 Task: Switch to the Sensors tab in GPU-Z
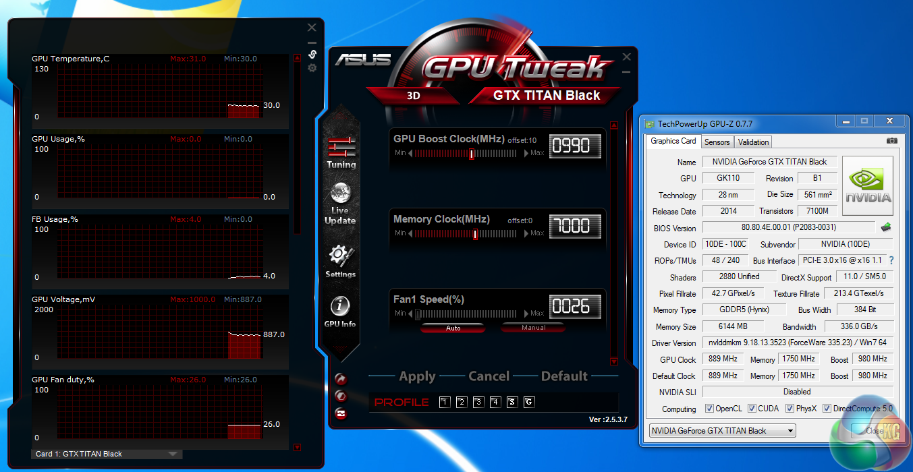(717, 142)
